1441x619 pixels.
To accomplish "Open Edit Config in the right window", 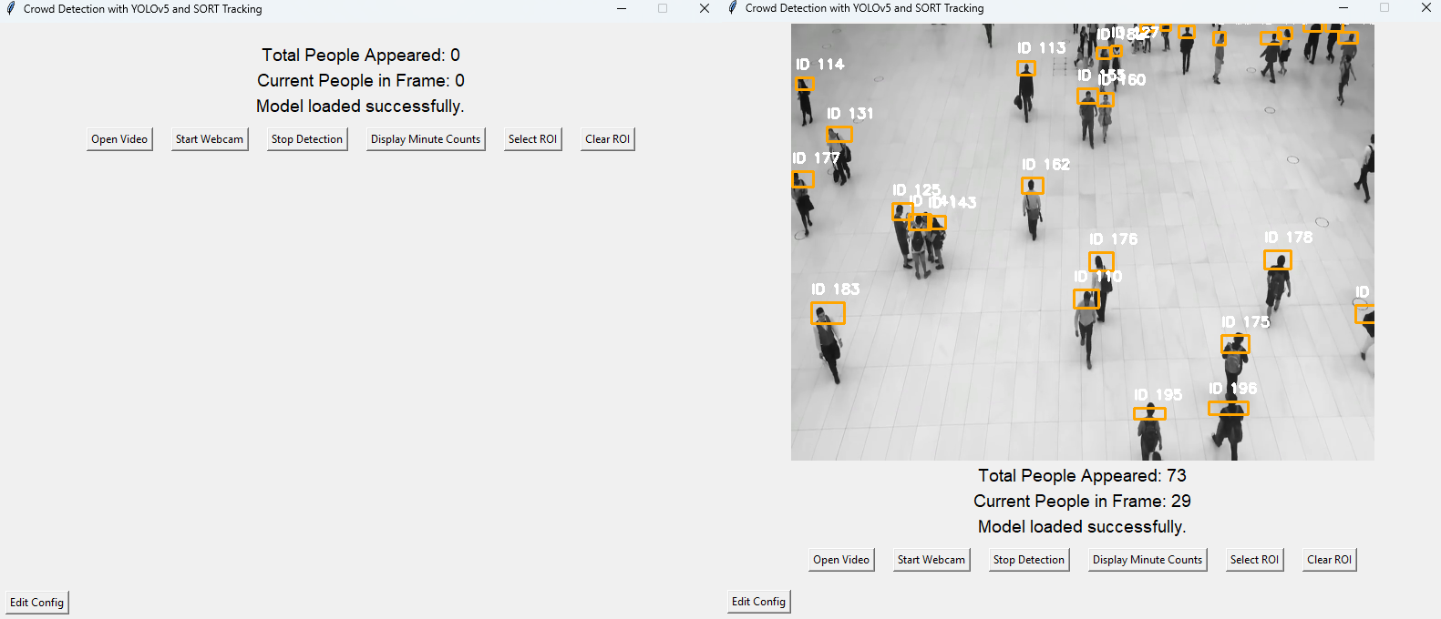I will [758, 602].
